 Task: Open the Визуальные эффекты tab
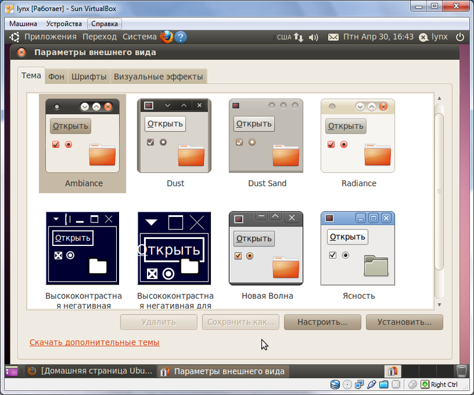coord(158,76)
